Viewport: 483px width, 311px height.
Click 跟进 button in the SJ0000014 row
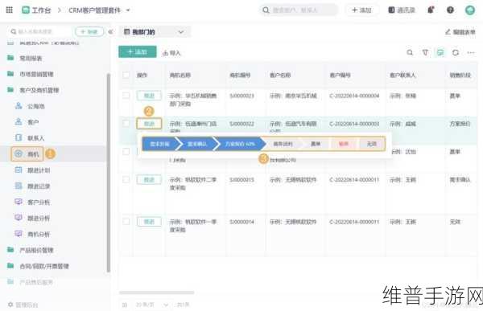coord(149,222)
